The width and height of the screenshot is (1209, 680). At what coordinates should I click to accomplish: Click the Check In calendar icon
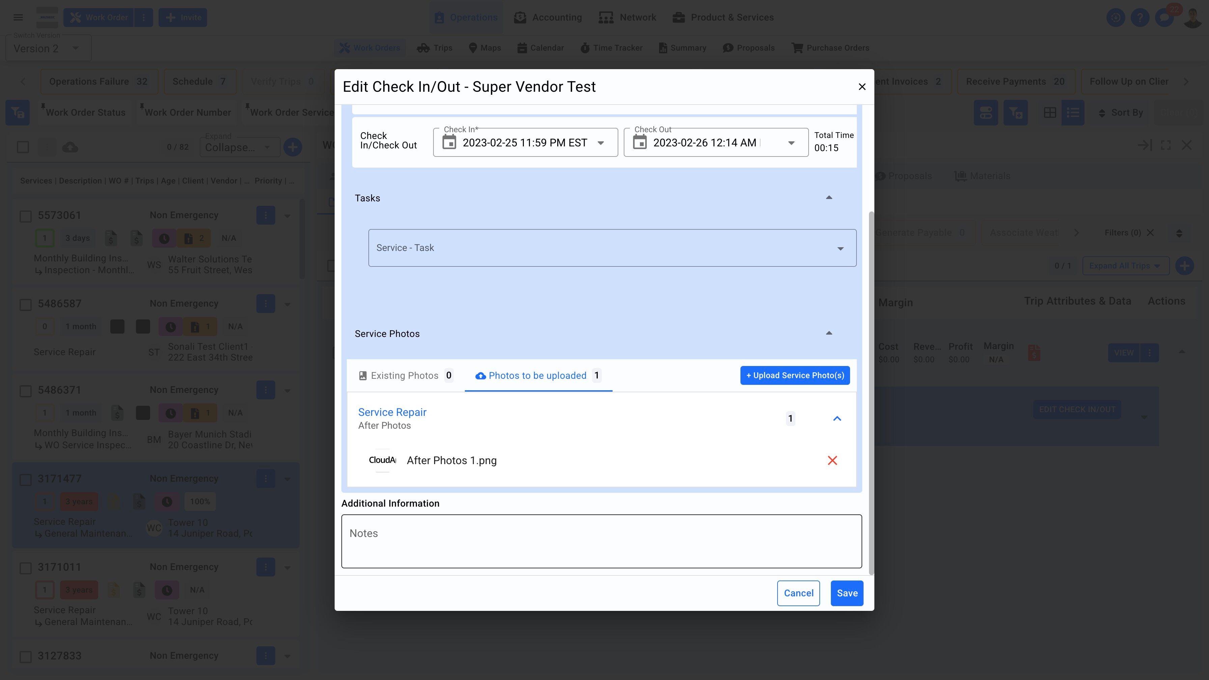(x=449, y=142)
